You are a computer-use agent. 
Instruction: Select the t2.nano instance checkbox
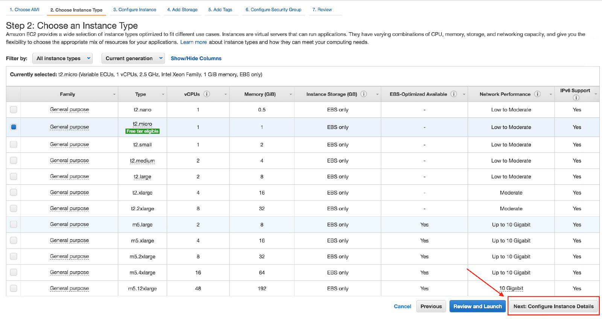14,109
